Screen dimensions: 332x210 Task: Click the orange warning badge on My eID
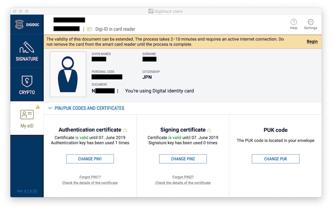[38, 107]
